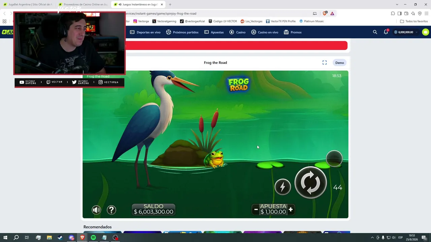431x242 pixels.
Task: Open the Platinum Mosaic bookmark
Action: pos(311,21)
